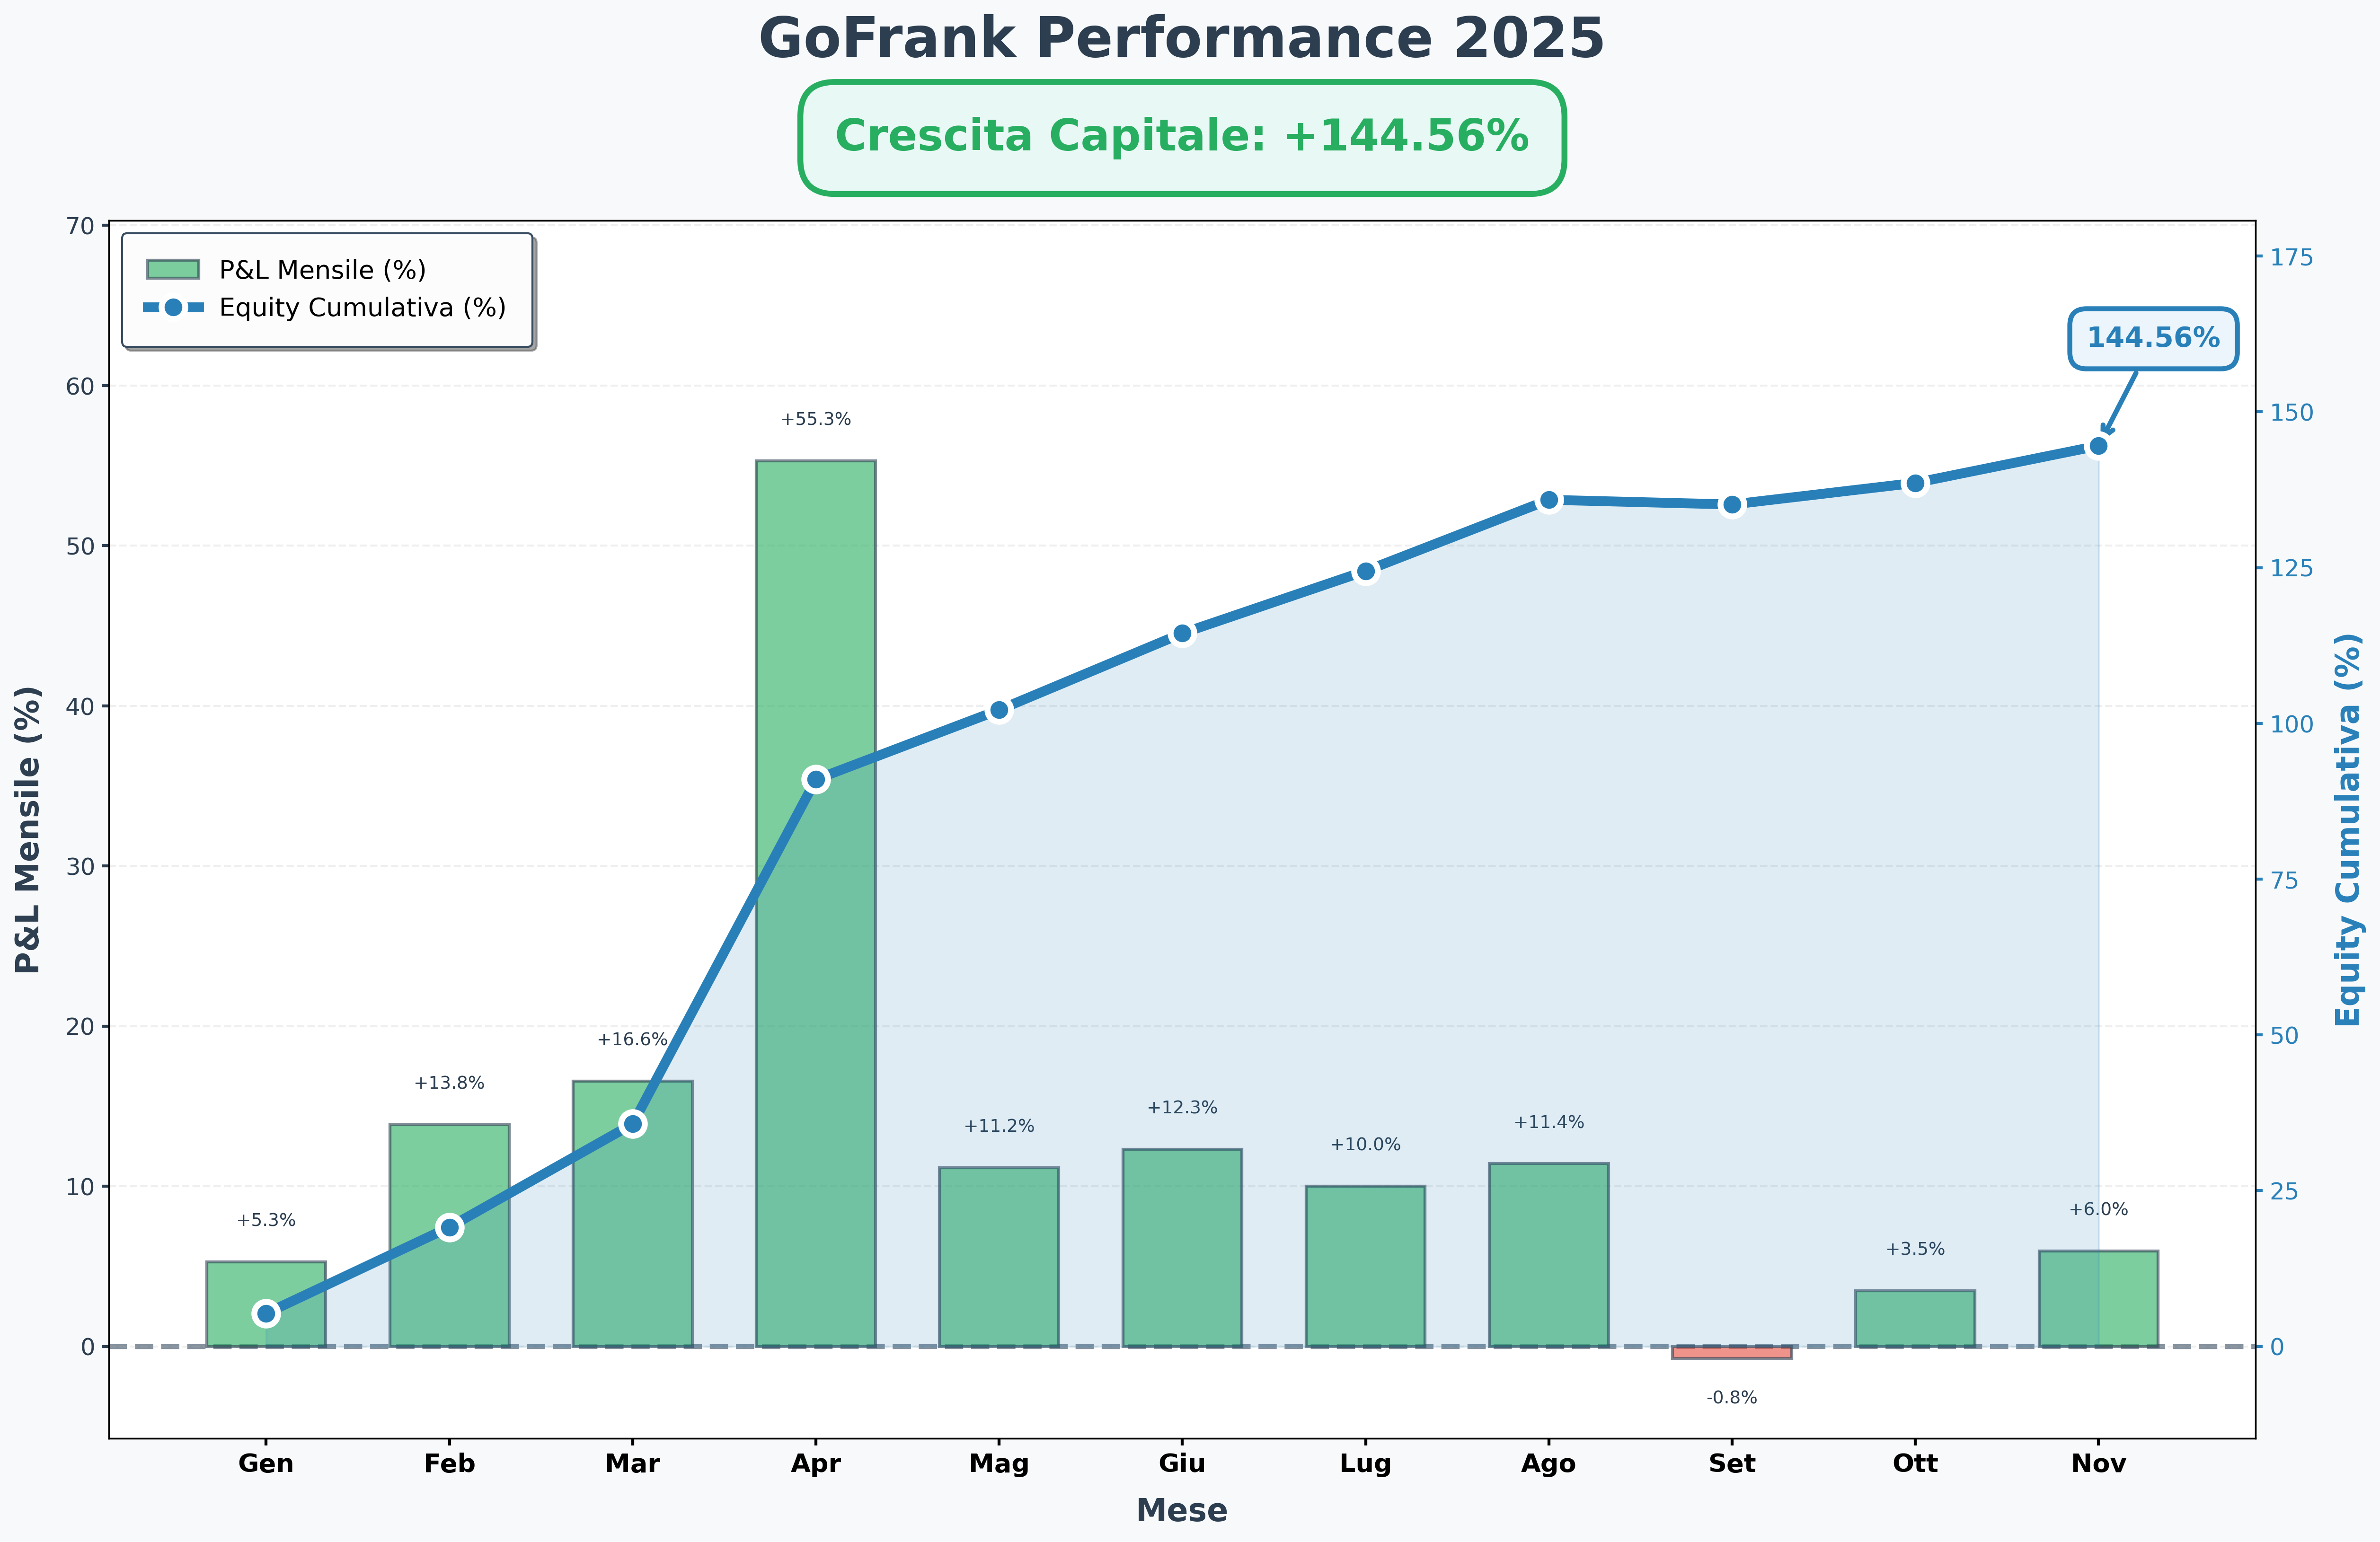Viewport: 2380px width, 1542px height.
Task: Click the +12.3% bar label
Action: pos(1182,1108)
